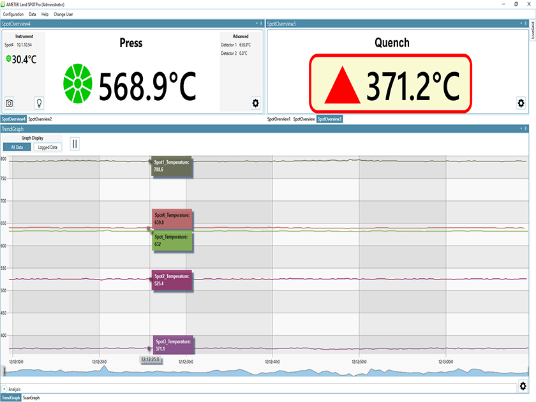Viewport: 536px width, 402px height.
Task: Pause the TrendGraph with the pause icon
Action: (x=74, y=144)
